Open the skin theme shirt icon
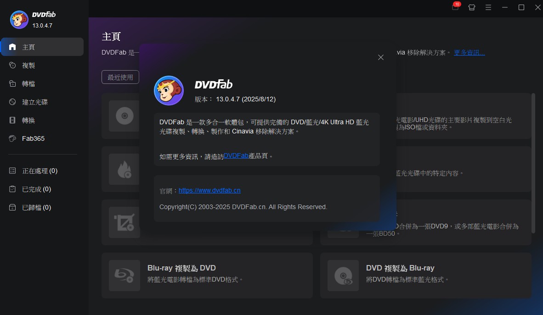 [x=472, y=7]
